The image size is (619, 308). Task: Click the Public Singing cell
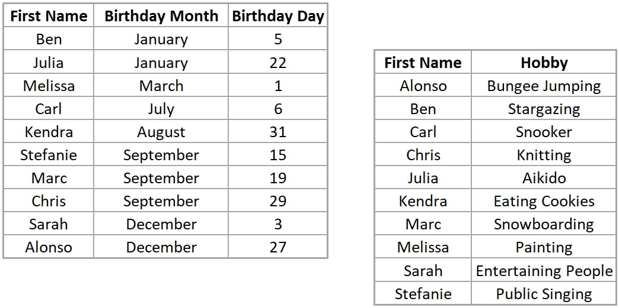(544, 294)
